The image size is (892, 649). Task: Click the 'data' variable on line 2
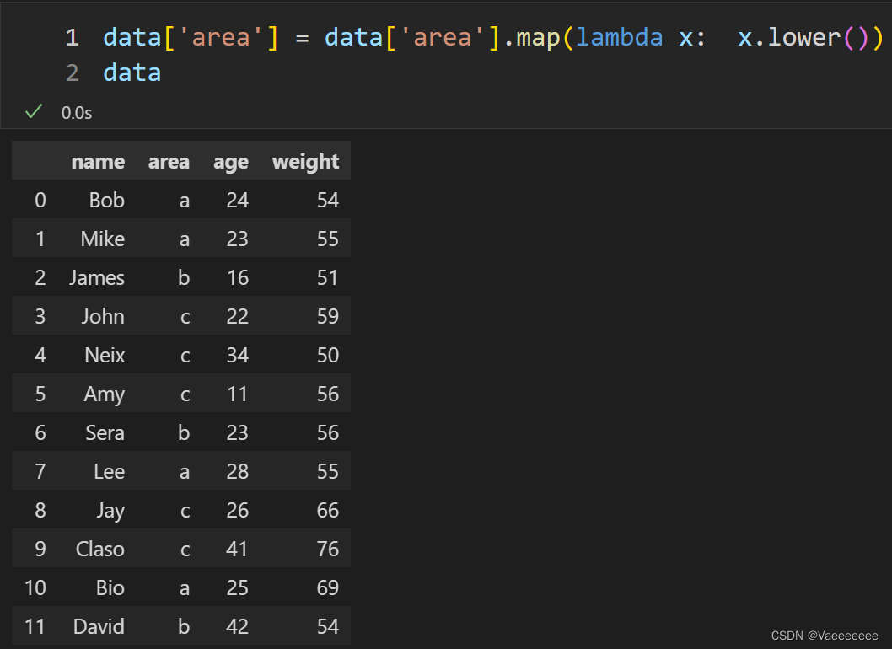(x=132, y=72)
